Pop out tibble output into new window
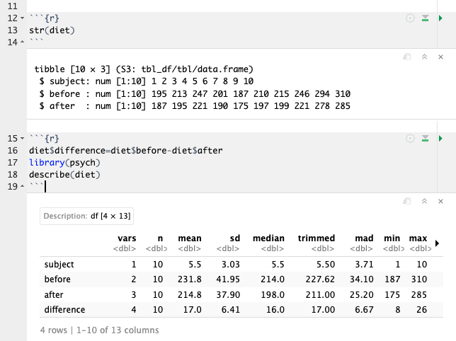Screen dimensions: 456x341 pos(407,56)
